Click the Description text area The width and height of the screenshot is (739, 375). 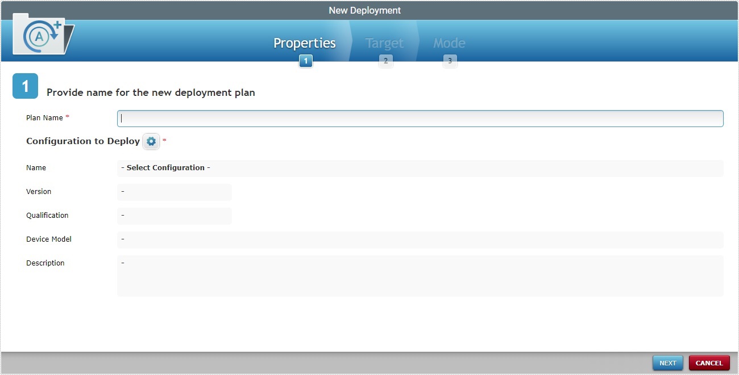point(420,276)
